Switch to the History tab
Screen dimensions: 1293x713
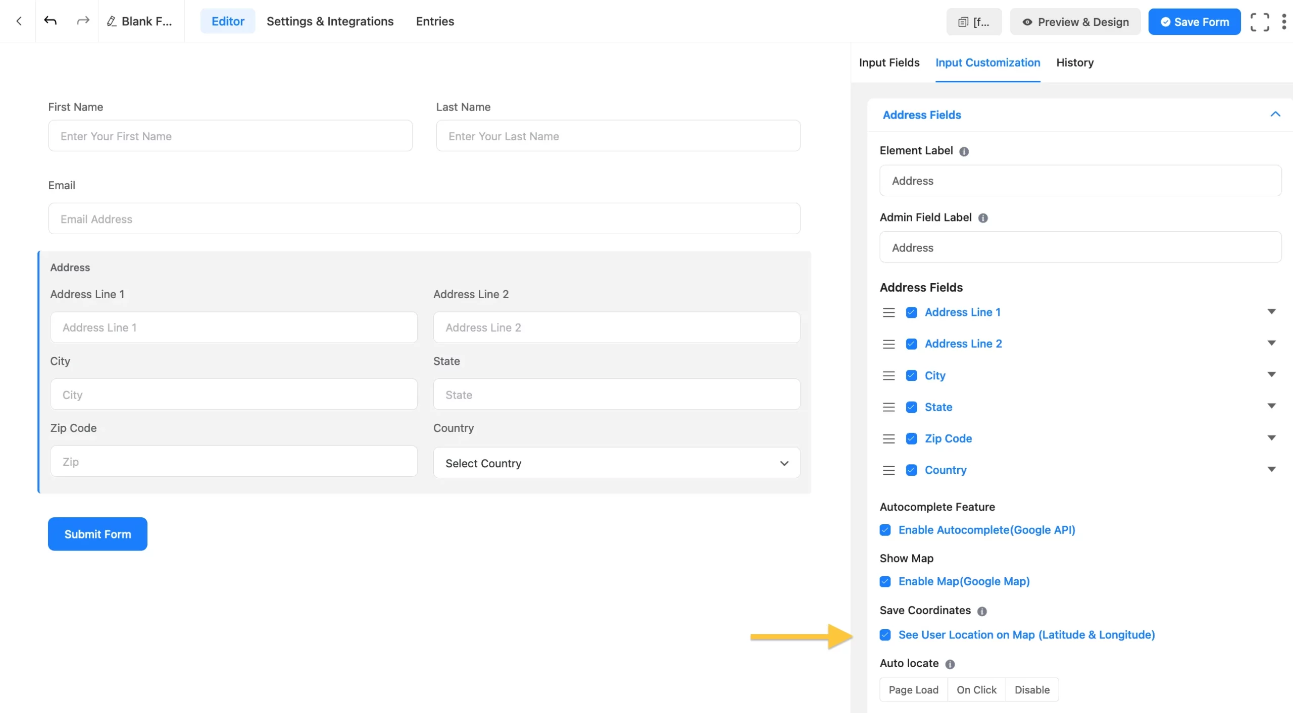(1075, 63)
